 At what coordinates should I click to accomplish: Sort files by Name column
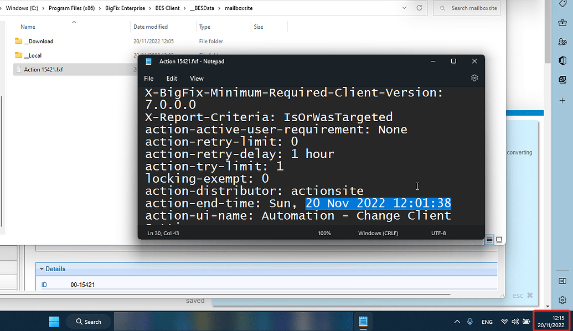28,27
